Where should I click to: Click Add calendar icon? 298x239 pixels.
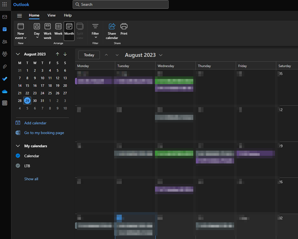coord(18,123)
